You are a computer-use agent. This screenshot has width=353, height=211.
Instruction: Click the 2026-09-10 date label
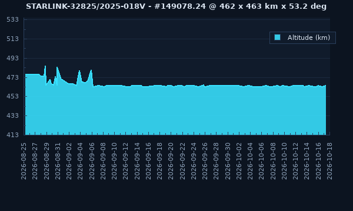(x=114, y=161)
